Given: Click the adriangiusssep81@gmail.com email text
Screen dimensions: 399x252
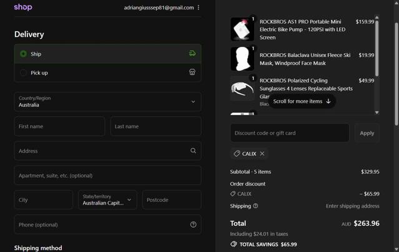Looking at the screenshot, I should point(159,8).
